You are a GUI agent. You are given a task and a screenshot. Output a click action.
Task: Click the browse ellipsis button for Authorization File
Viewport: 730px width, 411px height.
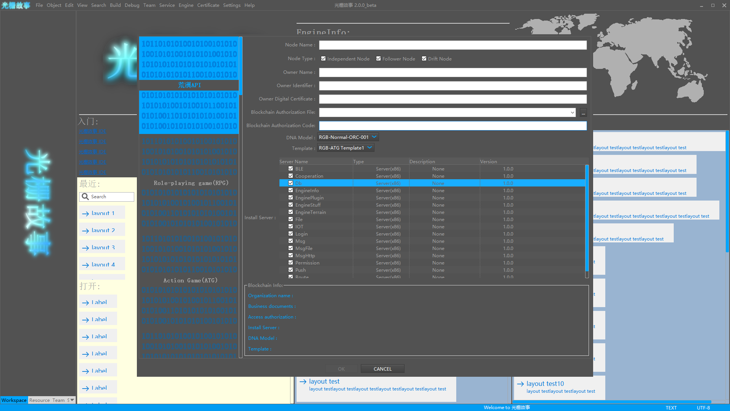point(583,113)
